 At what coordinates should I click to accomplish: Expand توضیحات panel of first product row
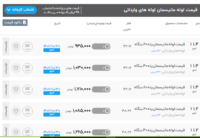pyautogui.click(x=6, y=47)
